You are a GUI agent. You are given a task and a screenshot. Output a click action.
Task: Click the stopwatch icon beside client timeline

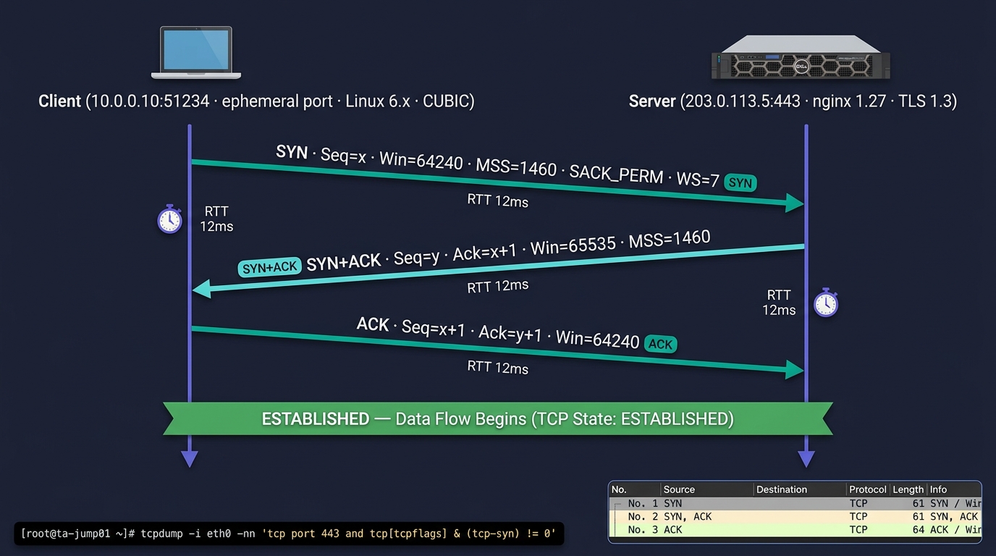(x=169, y=219)
